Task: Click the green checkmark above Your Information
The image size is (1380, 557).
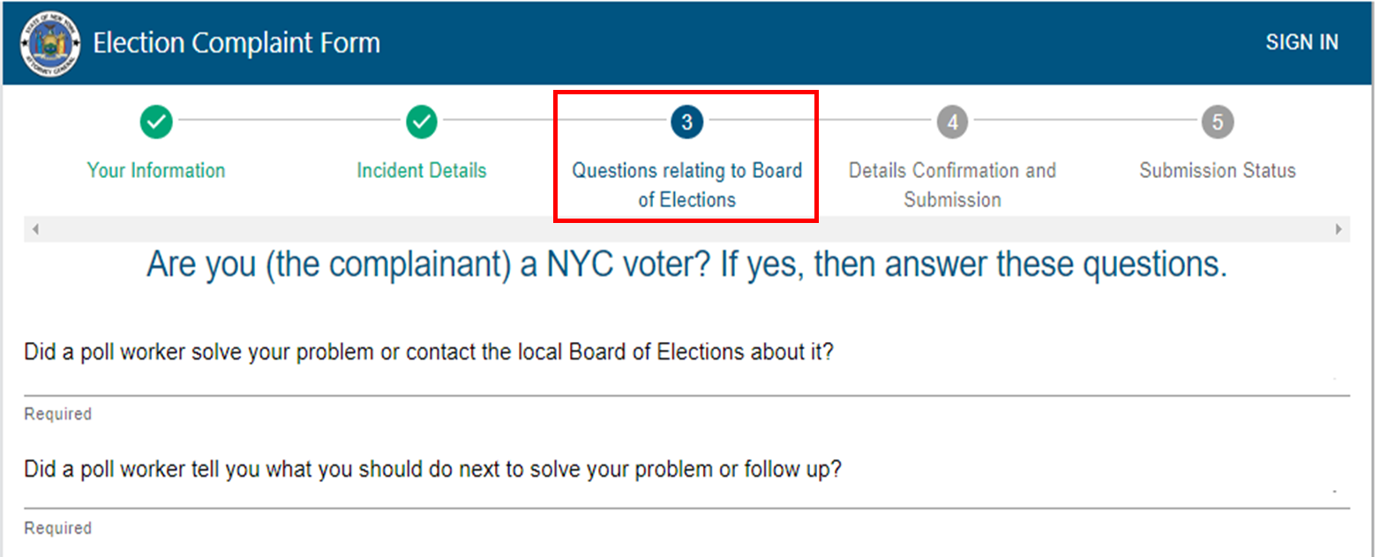Action: point(156,122)
